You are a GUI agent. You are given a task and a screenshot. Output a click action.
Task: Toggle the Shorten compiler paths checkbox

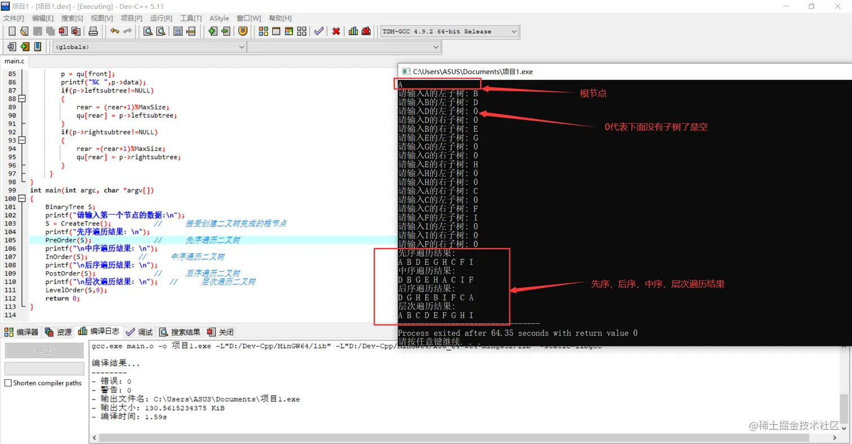pos(8,383)
